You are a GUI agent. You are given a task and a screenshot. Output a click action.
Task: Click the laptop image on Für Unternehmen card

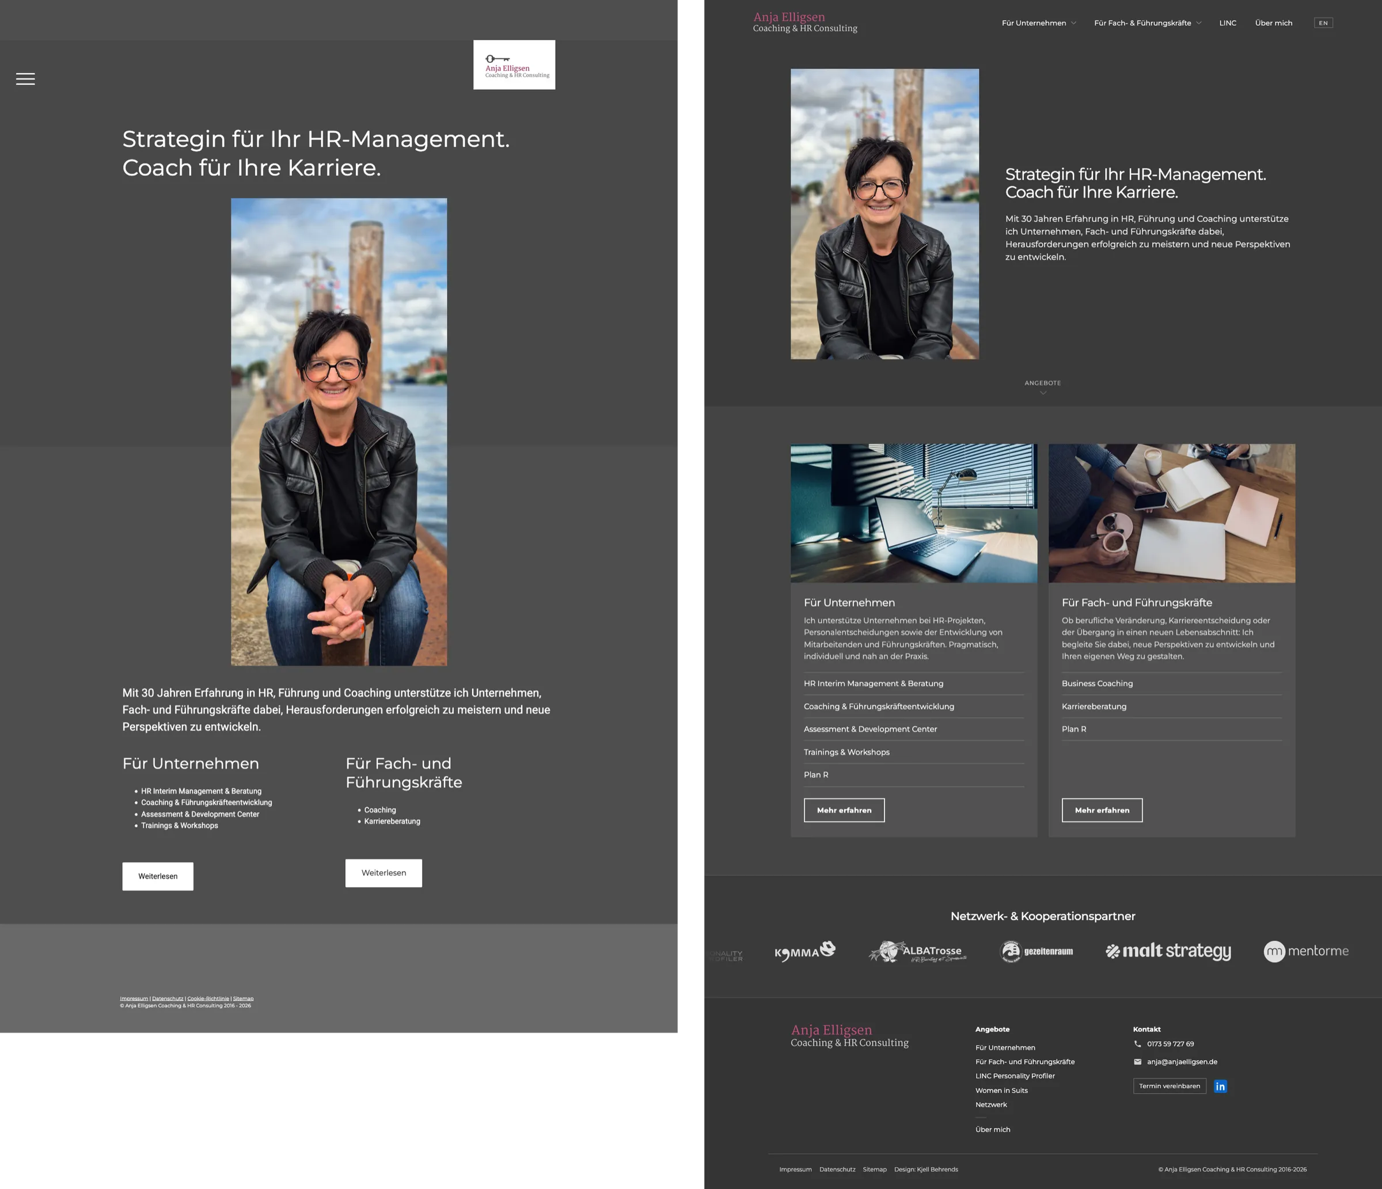click(914, 514)
